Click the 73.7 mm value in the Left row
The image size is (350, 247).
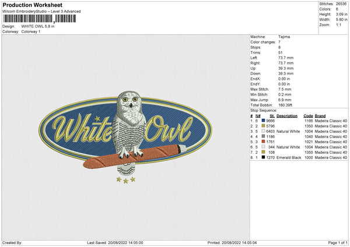286,58
